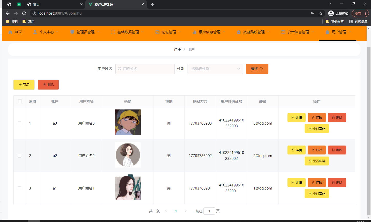Click the page number input next to 前往
This screenshot has width=371, height=222.
tap(209, 211)
